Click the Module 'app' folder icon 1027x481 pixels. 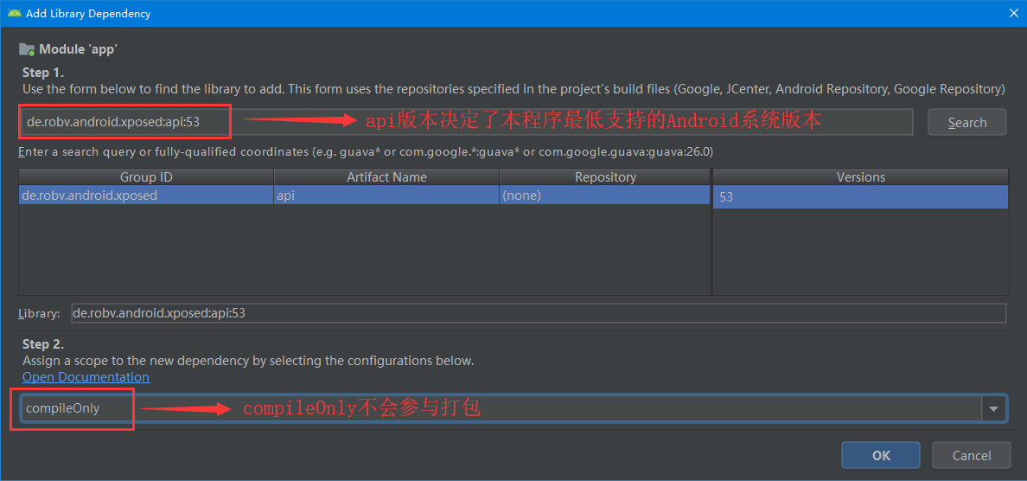tap(27, 49)
